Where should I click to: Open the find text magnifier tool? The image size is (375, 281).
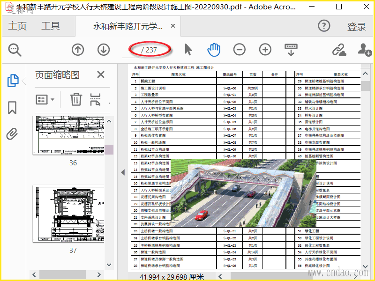tap(15, 50)
